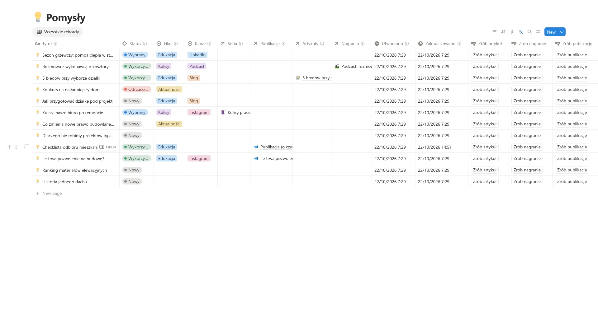
Task: Open Ile trwa pozwolenie publication relation
Action: click(x=273, y=158)
